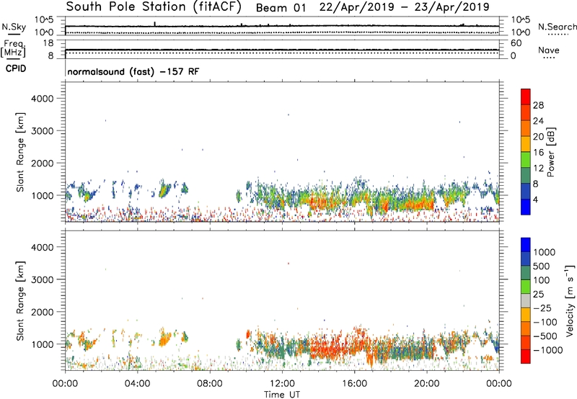Viewport: 577px width, 399px height.
Task: Click the "18" frequency axis tick label
Action: pos(48,43)
